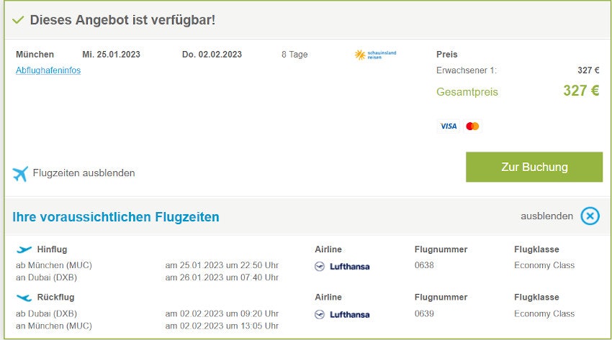
Task: Click the 8 Tage duration text
Action: click(x=294, y=55)
